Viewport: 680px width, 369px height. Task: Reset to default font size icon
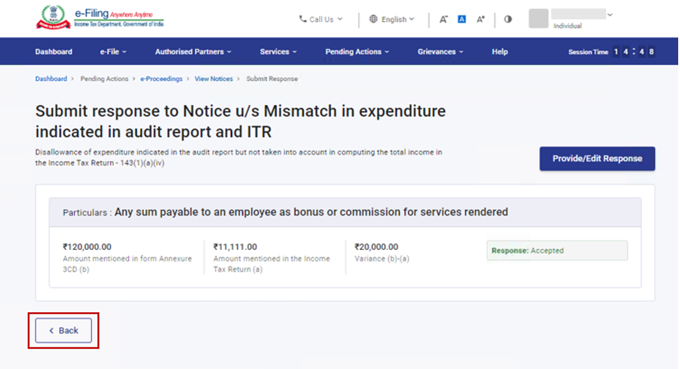pos(462,19)
